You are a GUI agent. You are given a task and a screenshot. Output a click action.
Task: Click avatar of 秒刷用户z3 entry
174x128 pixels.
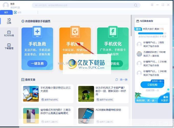pos(139,73)
